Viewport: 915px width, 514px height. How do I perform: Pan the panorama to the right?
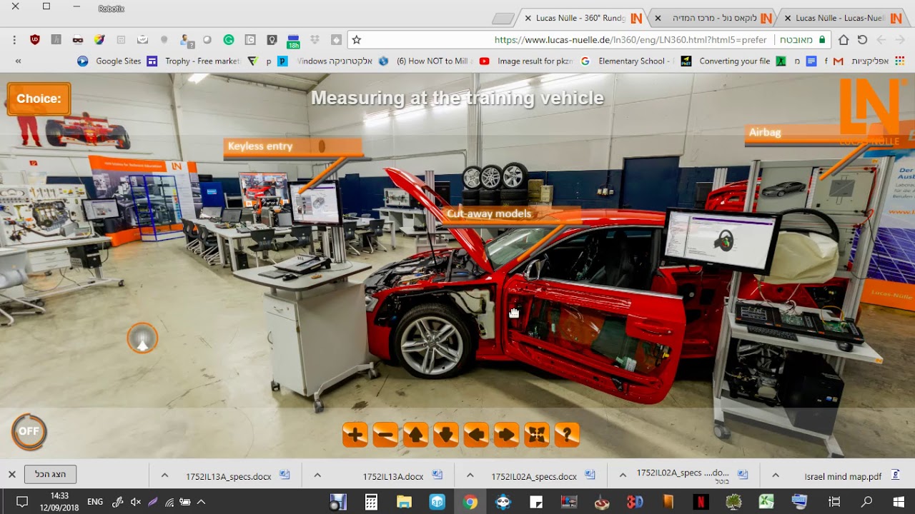[507, 434]
